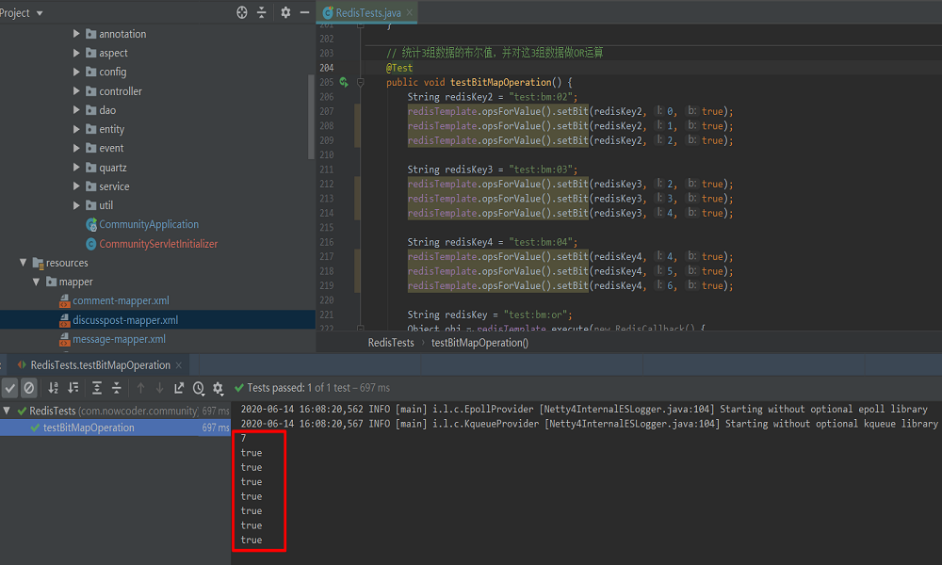
Task: Toggle show passed tests
Action: 10,388
